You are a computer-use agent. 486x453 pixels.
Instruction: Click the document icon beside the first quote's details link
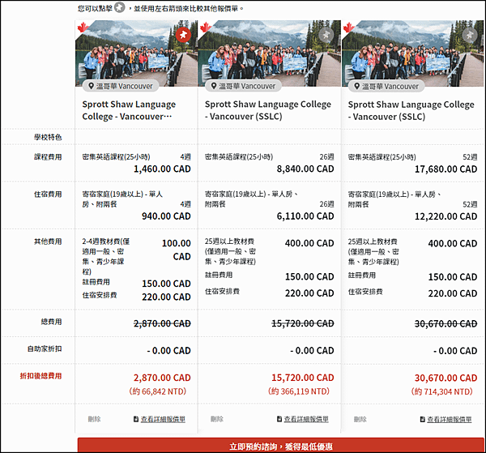point(136,419)
